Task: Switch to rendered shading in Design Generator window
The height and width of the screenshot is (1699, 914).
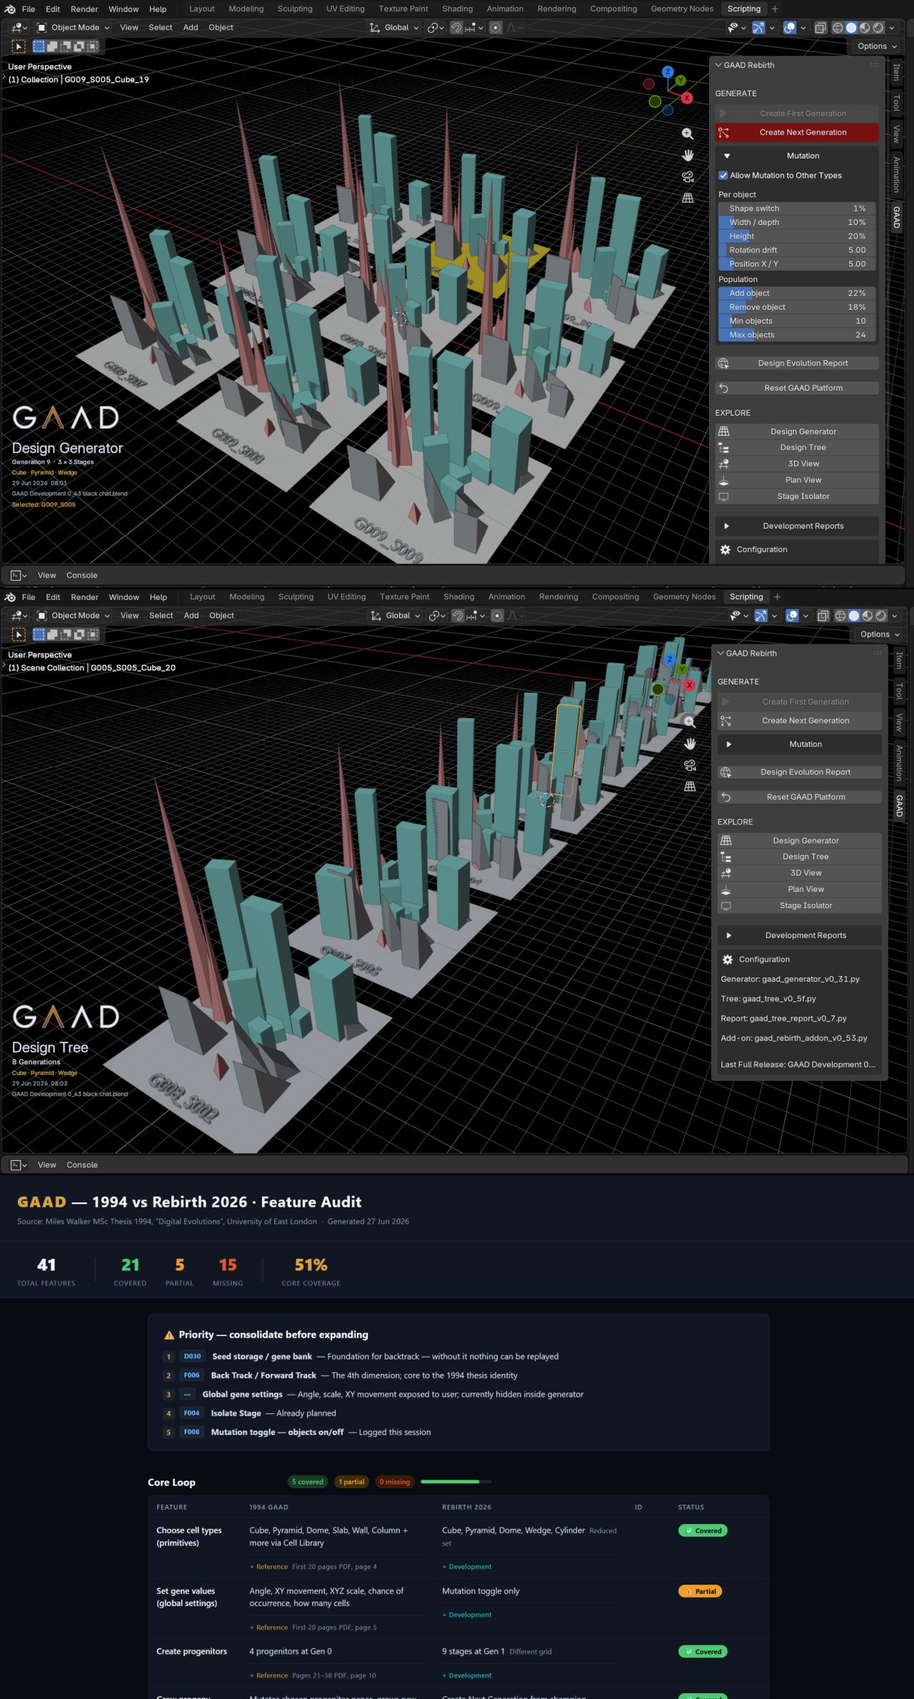Action: coord(878,28)
